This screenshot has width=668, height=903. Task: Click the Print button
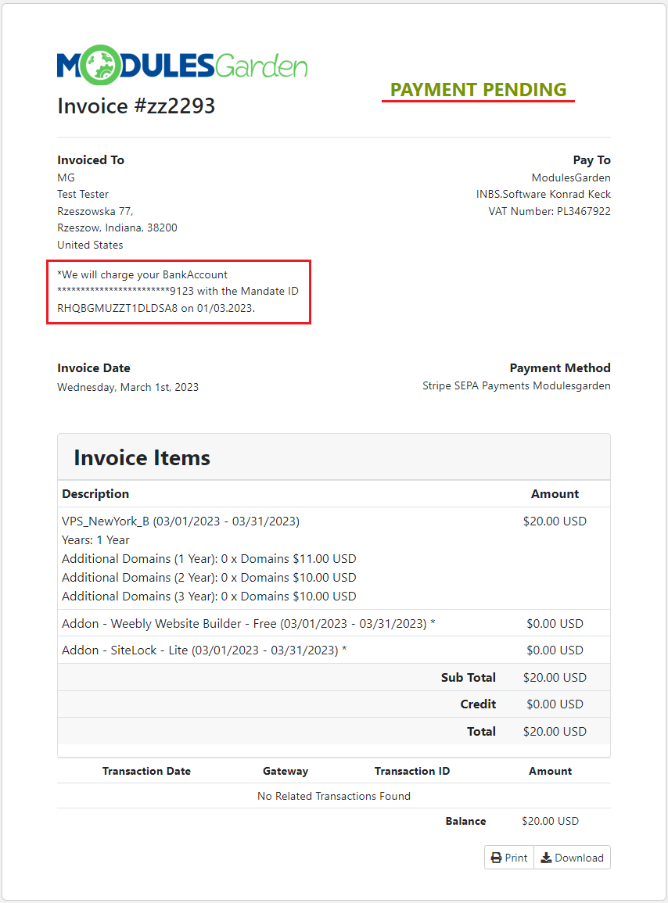coord(509,858)
